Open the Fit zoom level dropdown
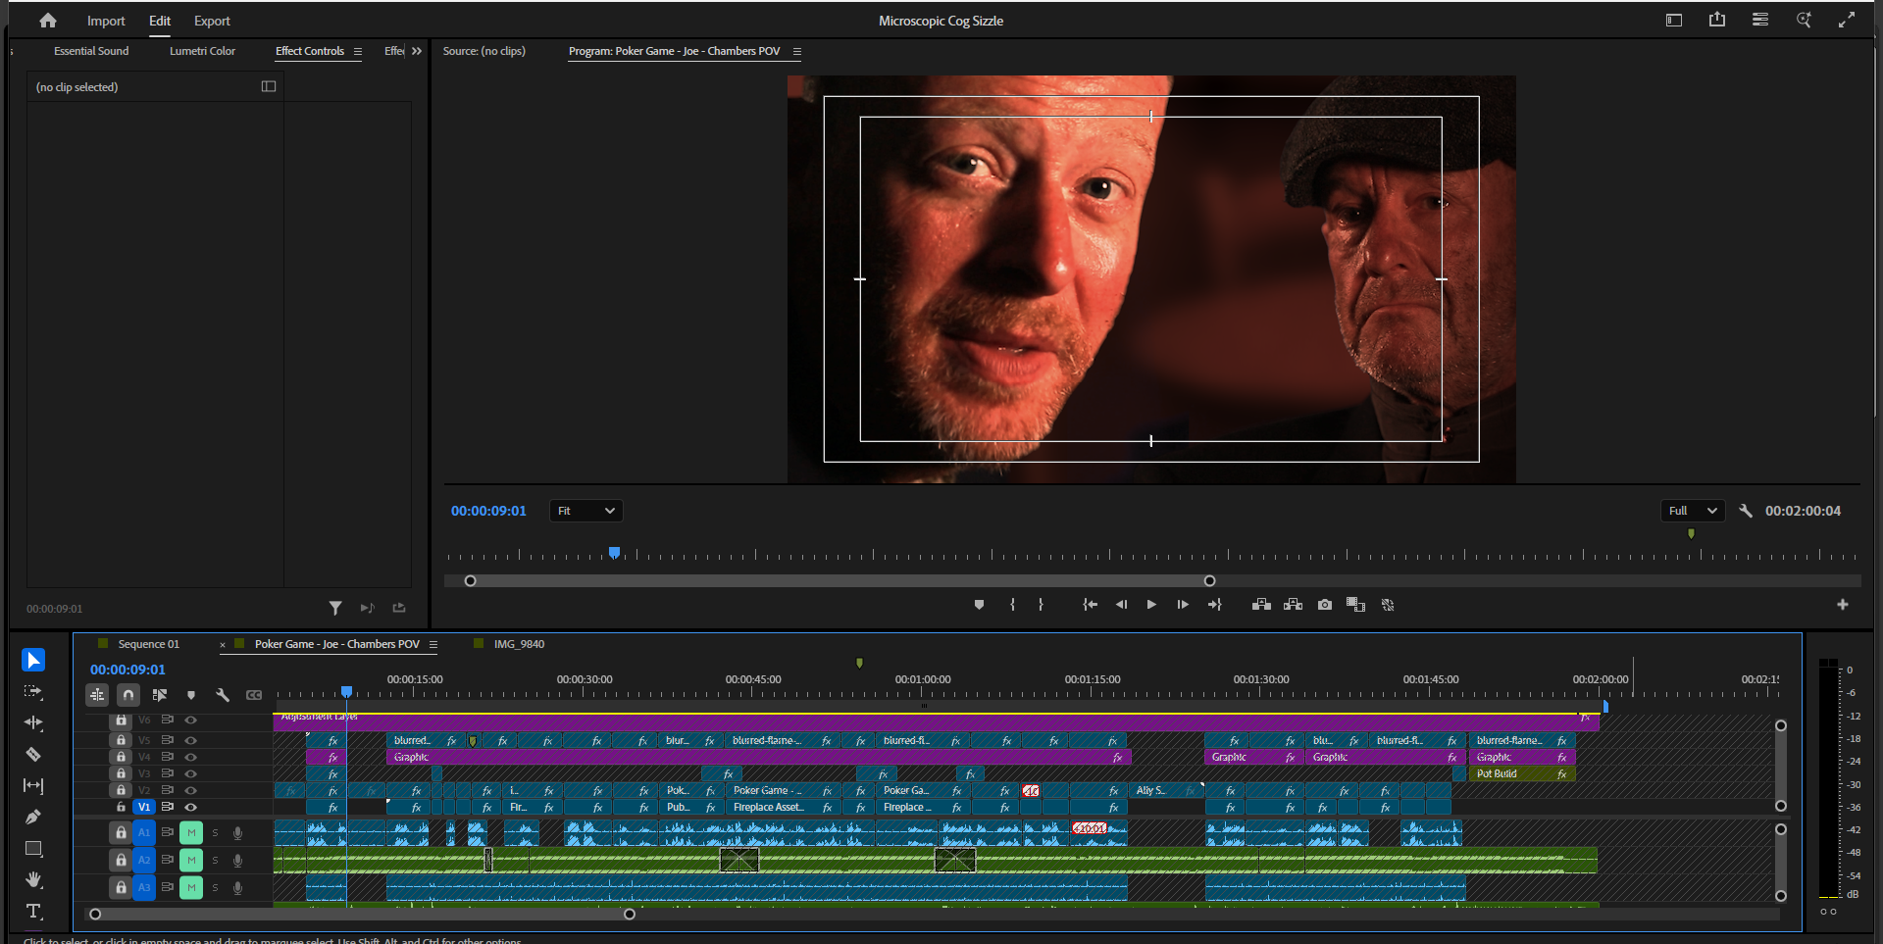This screenshot has width=1883, height=944. [x=586, y=511]
